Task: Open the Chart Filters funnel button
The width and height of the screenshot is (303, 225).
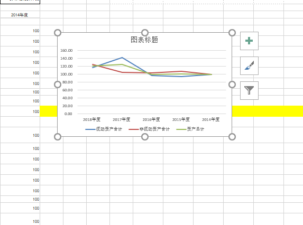Action: [249, 90]
